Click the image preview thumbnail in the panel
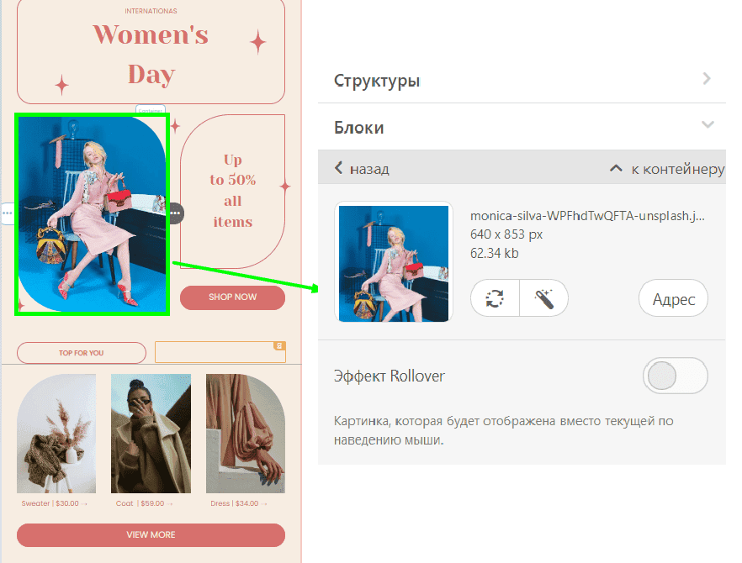This screenshot has width=742, height=563. pyautogui.click(x=393, y=261)
